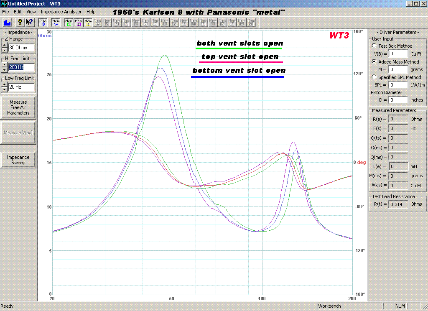This screenshot has width=428, height=311.
Task: Click Measure Free-Air Parameters button
Action: coord(18,107)
